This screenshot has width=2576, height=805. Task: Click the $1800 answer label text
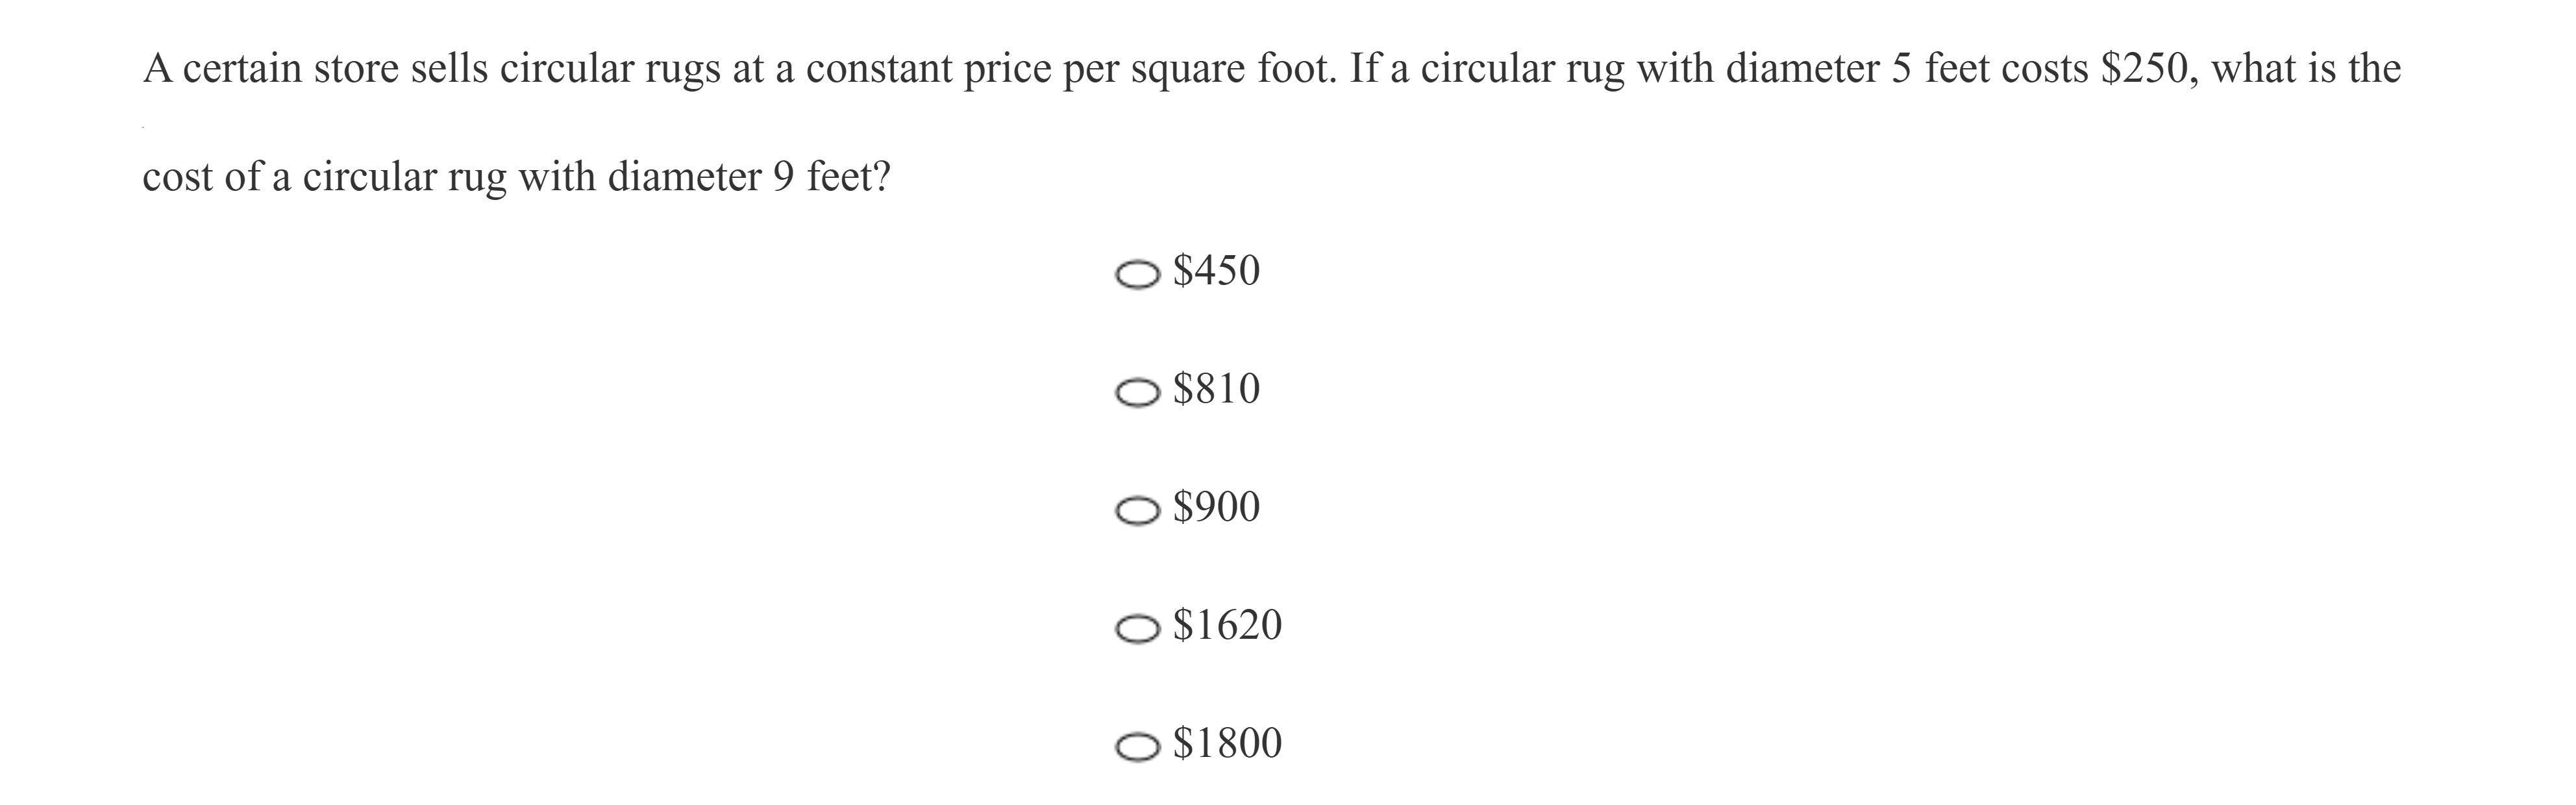point(1227,743)
